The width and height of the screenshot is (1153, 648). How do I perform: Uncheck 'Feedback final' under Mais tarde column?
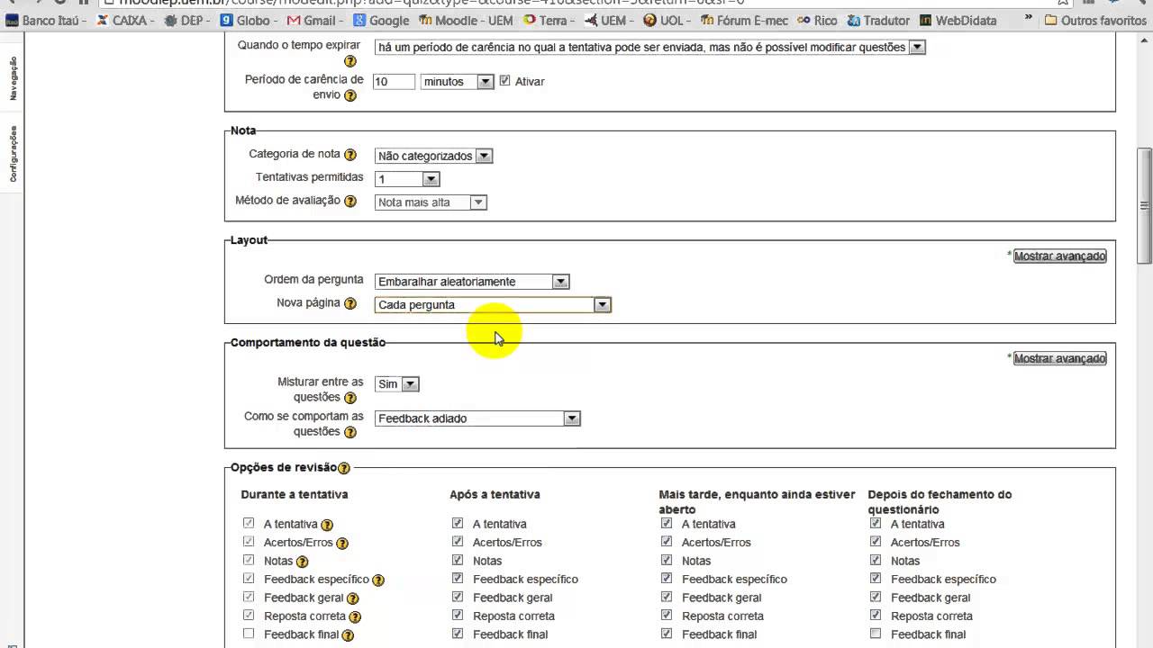coord(667,634)
